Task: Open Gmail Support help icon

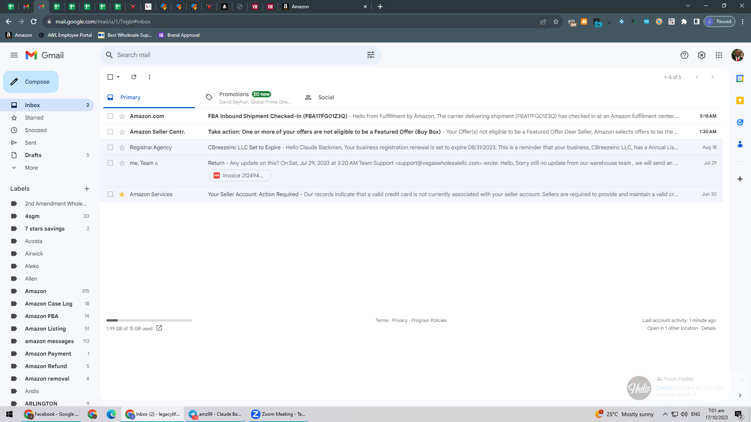Action: click(685, 55)
